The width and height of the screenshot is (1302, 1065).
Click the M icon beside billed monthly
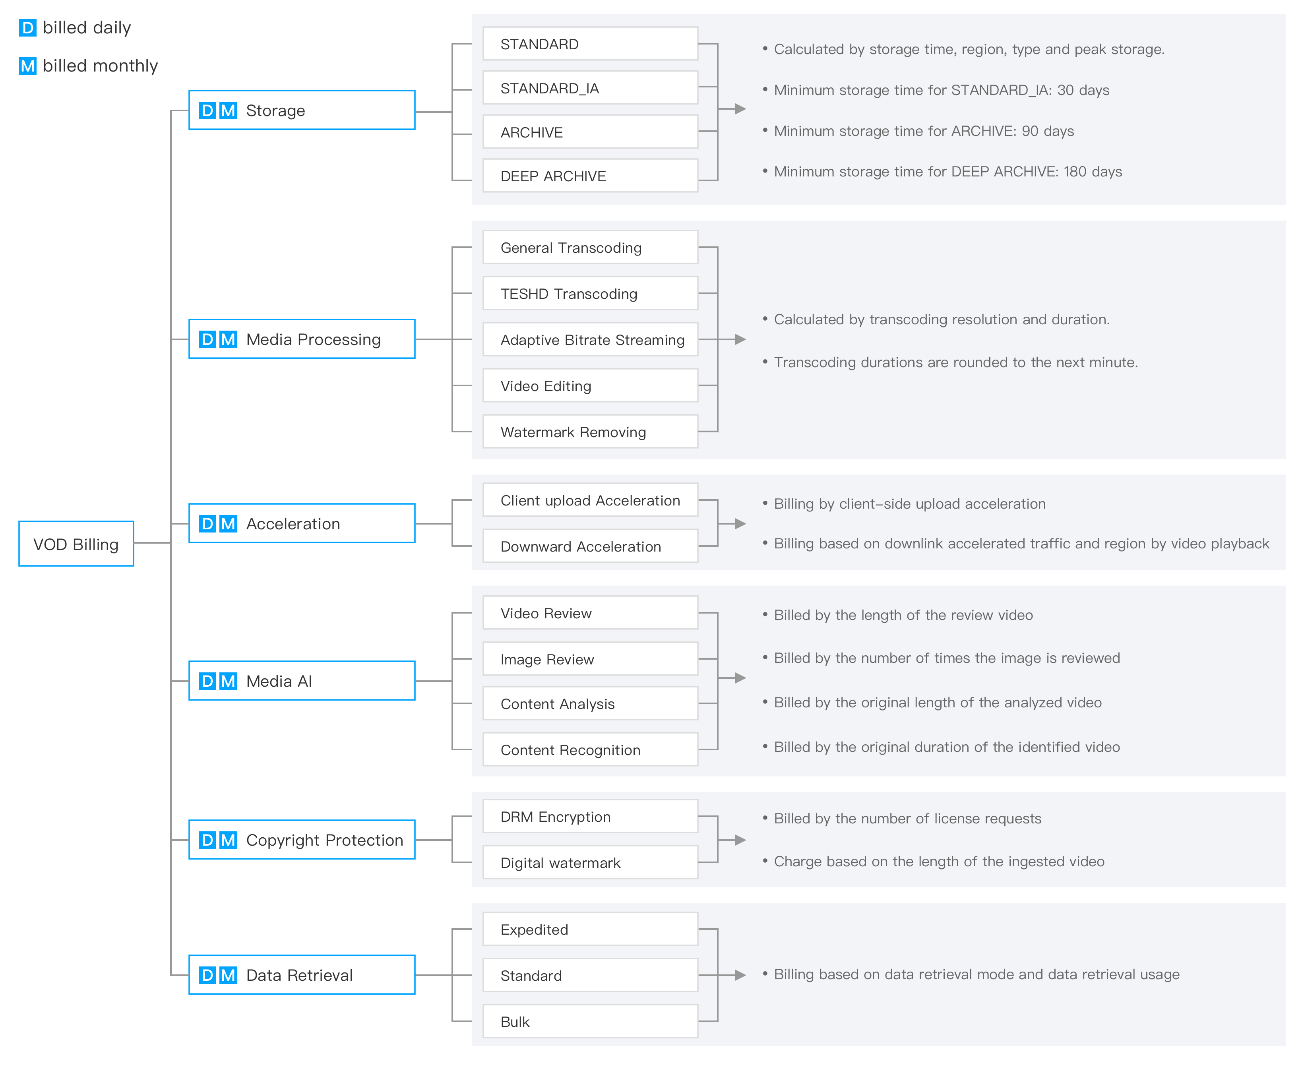coord(27,66)
